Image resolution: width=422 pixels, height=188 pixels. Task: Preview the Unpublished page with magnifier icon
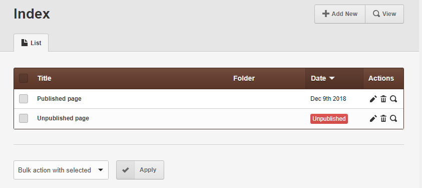(393, 118)
